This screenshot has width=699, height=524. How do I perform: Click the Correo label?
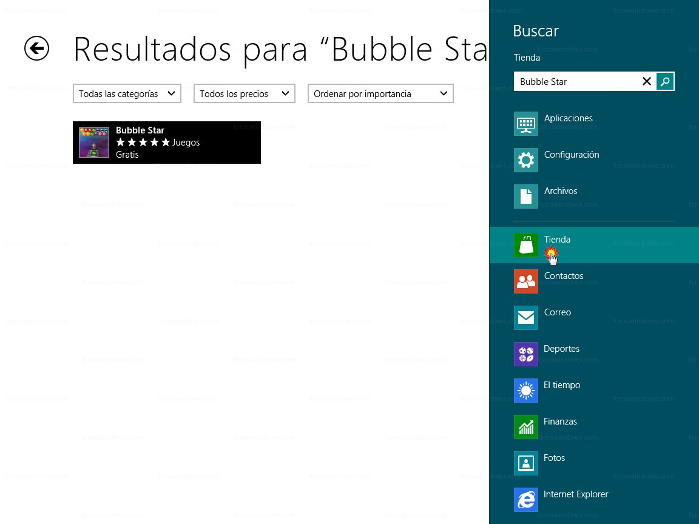click(557, 312)
